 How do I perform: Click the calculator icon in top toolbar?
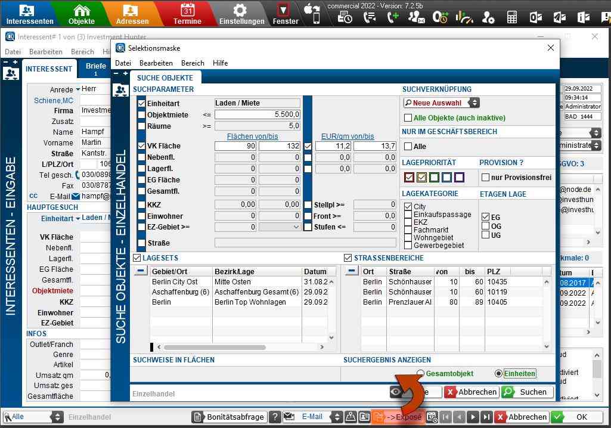pos(512,17)
